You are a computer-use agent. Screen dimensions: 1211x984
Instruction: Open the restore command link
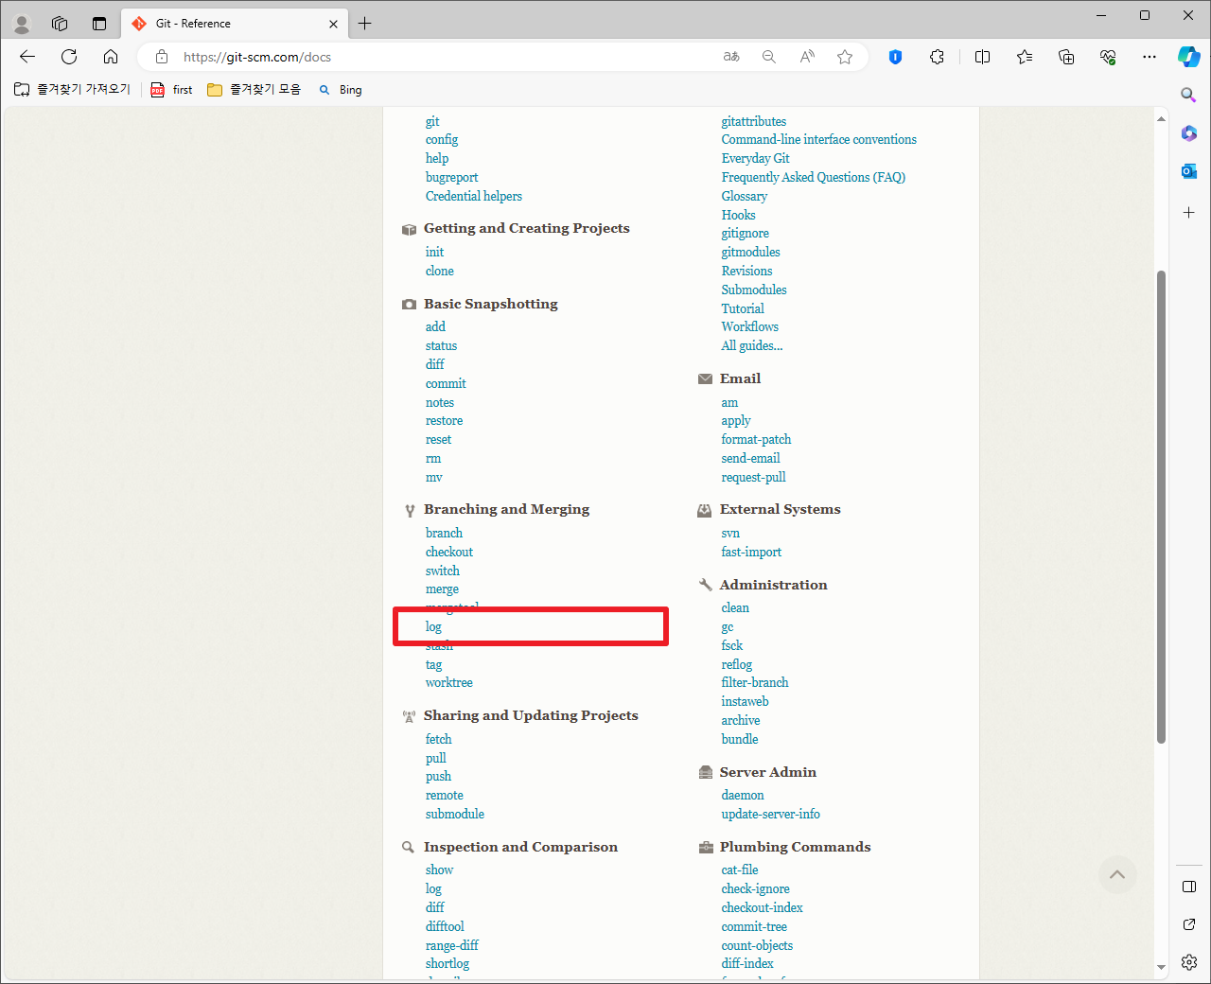coord(444,420)
